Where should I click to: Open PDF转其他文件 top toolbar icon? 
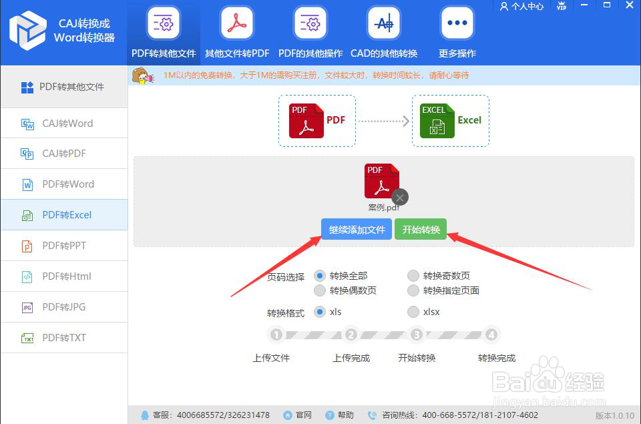tap(164, 23)
